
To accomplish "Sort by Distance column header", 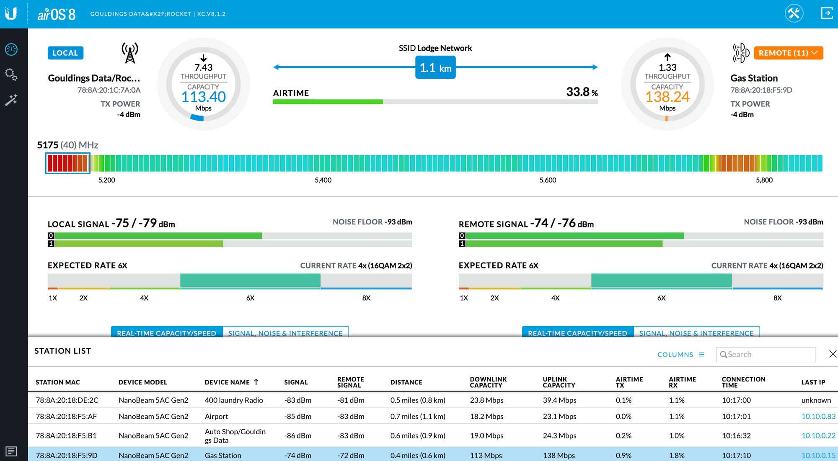I will (406, 382).
